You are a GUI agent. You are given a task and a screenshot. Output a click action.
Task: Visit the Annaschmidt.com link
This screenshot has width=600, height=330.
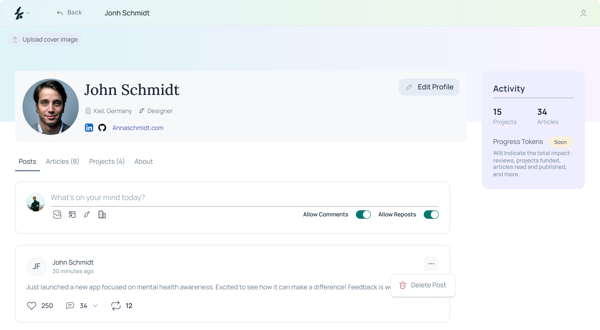[138, 128]
